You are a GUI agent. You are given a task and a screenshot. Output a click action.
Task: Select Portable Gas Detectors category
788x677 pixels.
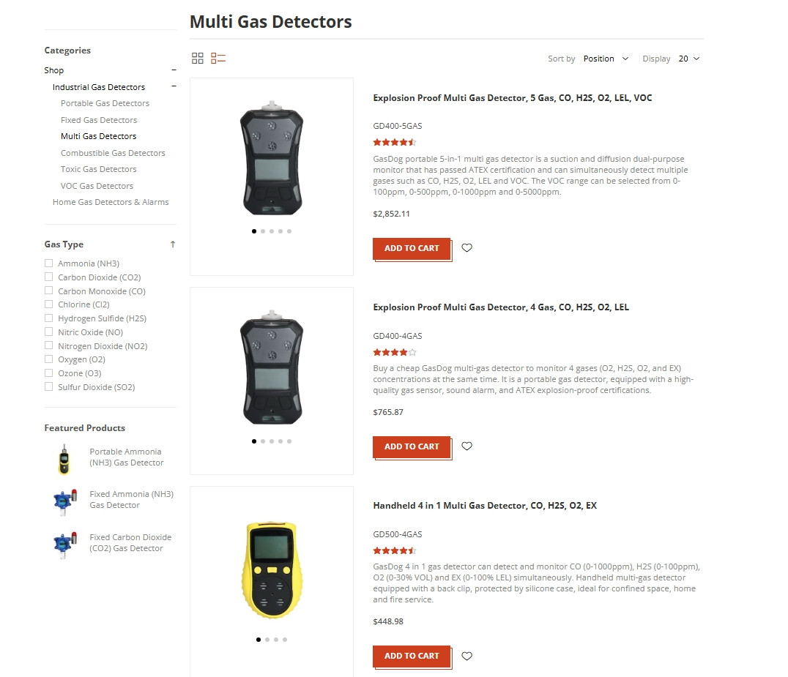[x=105, y=103]
